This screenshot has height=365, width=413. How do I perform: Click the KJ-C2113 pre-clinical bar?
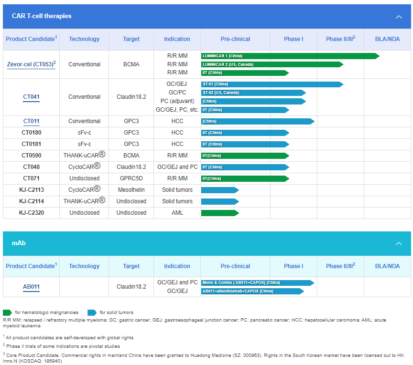(220, 190)
